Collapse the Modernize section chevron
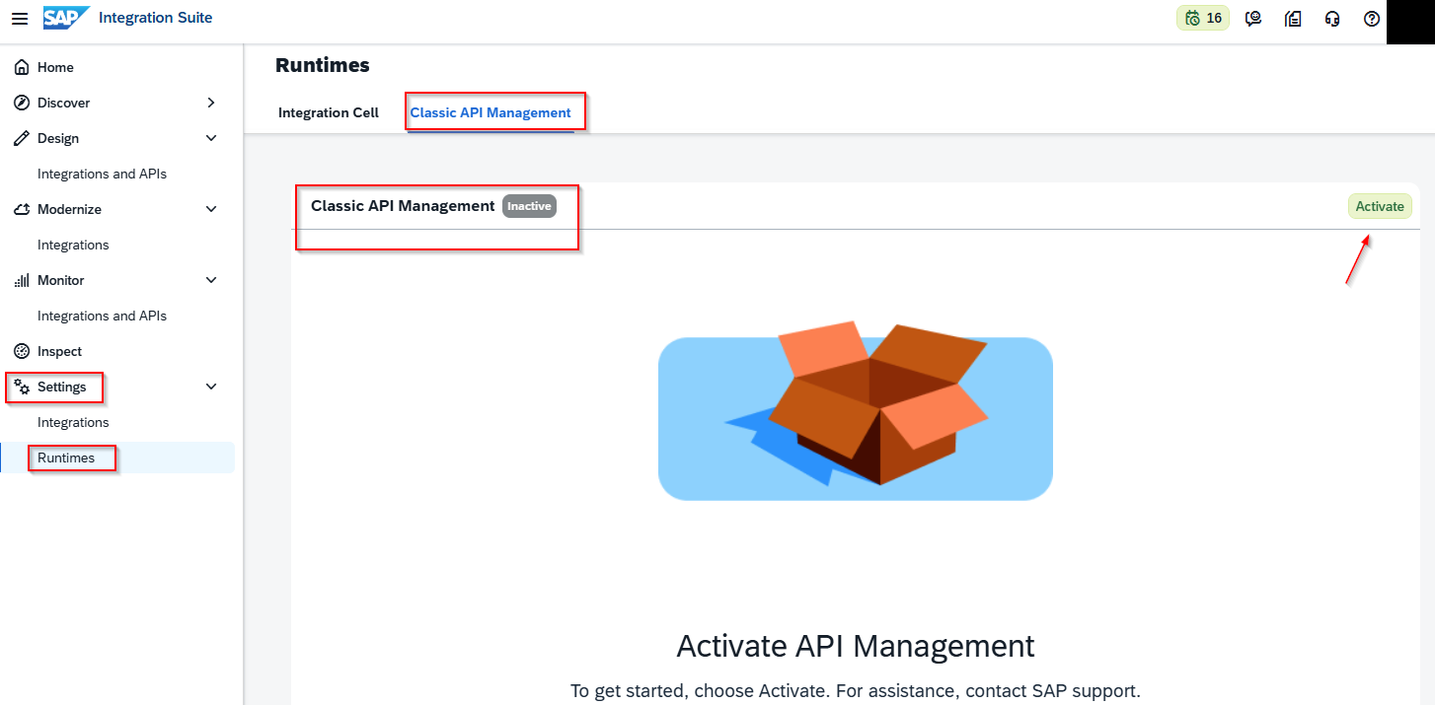Viewport: 1435px width, 705px height. tap(211, 209)
